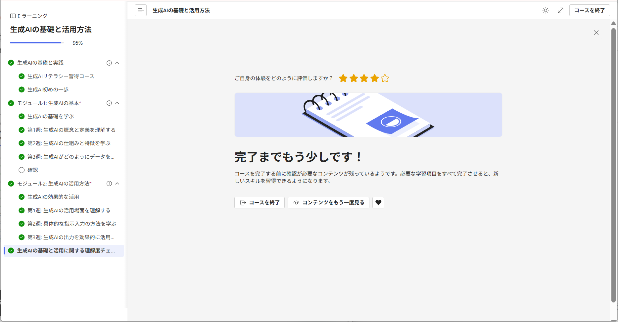Viewport: 618px width, 322px height.
Task: Click the vertical scrollbar on right
Action: tap(613, 165)
